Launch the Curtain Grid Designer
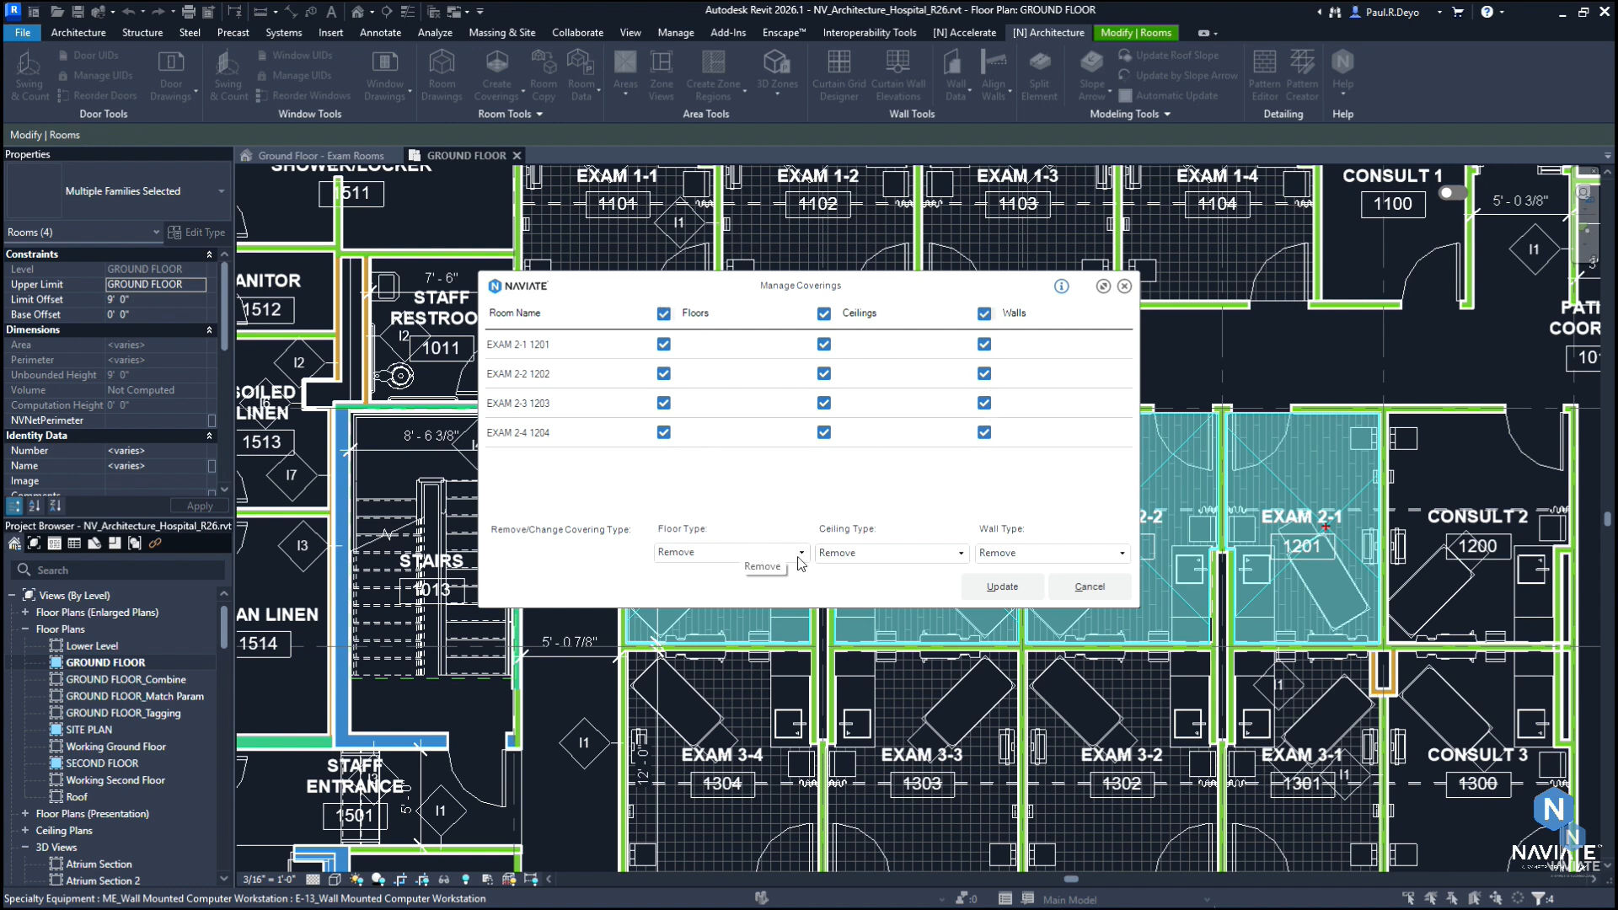This screenshot has height=910, width=1618. [838, 76]
